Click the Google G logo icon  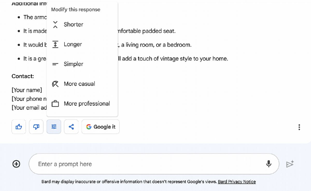coord(89,127)
